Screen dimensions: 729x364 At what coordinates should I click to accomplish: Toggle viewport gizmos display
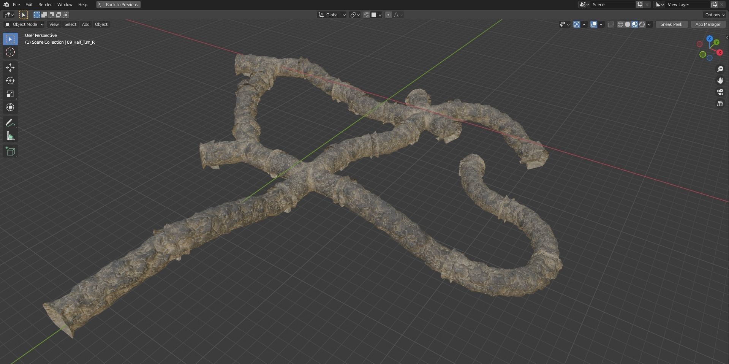(x=577, y=24)
